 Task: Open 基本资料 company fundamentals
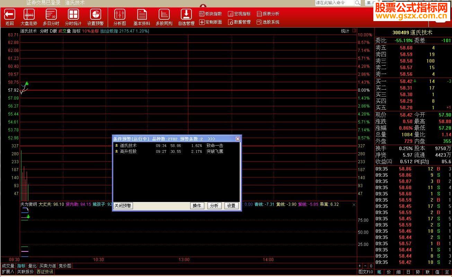142,17
